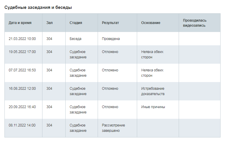Click "Отложено" in the 16.08.2022 row

click(110, 89)
